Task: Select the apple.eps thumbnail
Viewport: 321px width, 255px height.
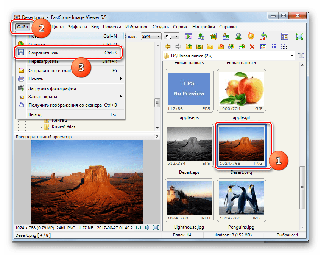Action: pyautogui.click(x=189, y=91)
